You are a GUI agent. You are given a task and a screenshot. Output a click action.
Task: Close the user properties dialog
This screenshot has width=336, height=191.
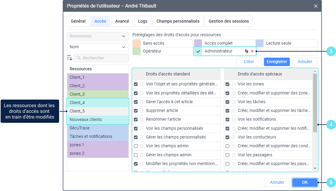tap(316, 6)
